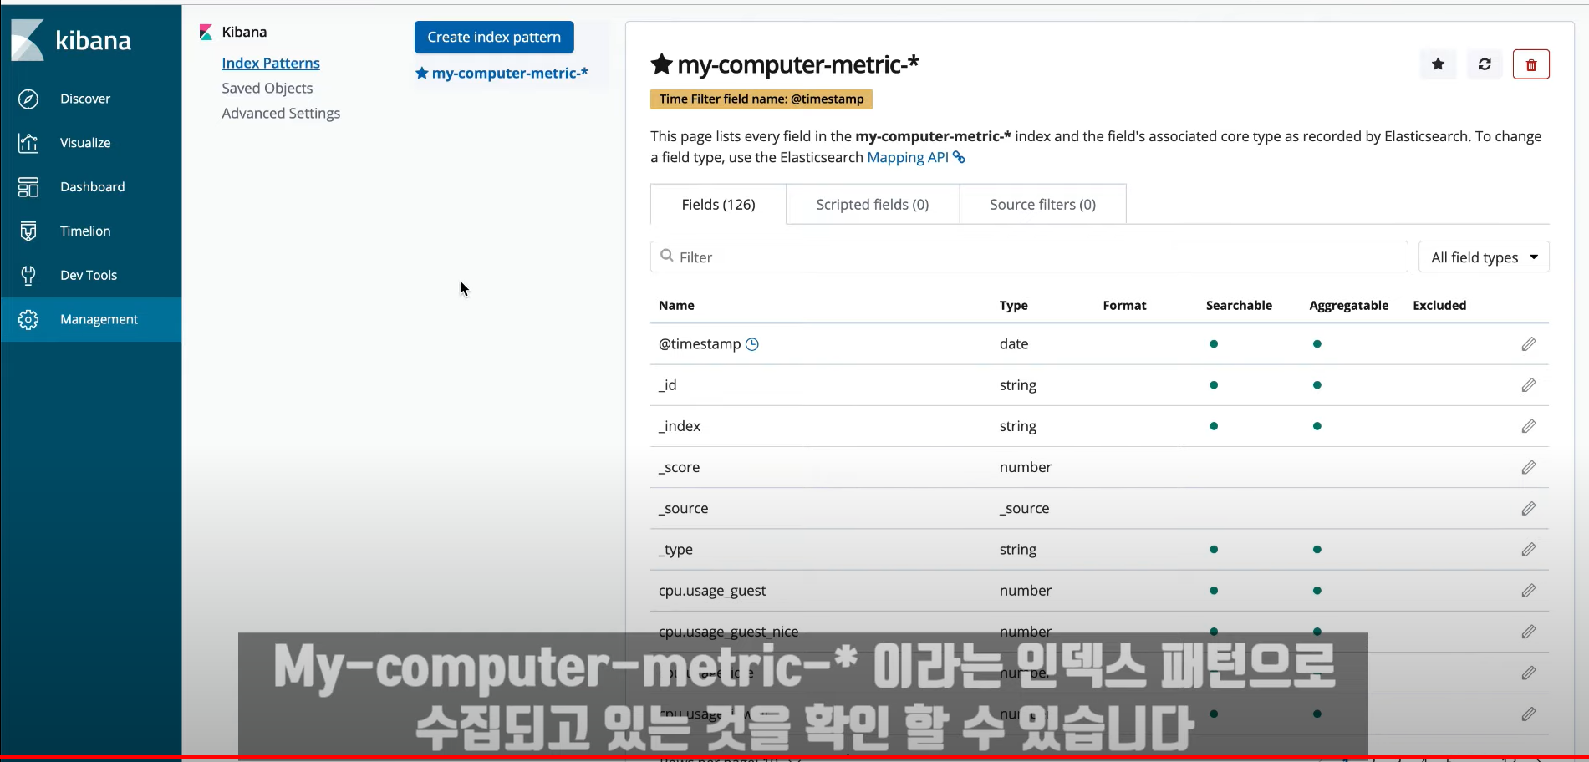Screen dimensions: 1589x762
Task: Set index pattern as default star button
Action: point(1438,64)
